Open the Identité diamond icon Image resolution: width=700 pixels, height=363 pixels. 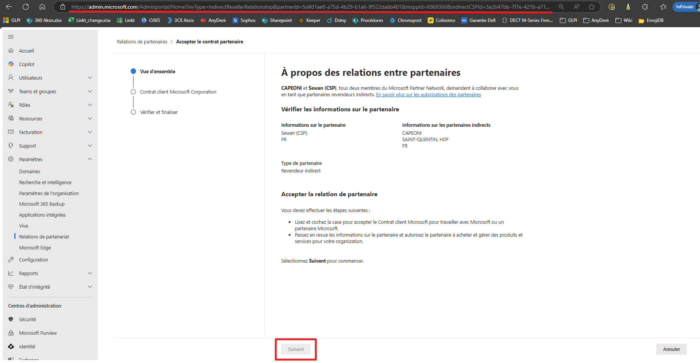(11, 346)
